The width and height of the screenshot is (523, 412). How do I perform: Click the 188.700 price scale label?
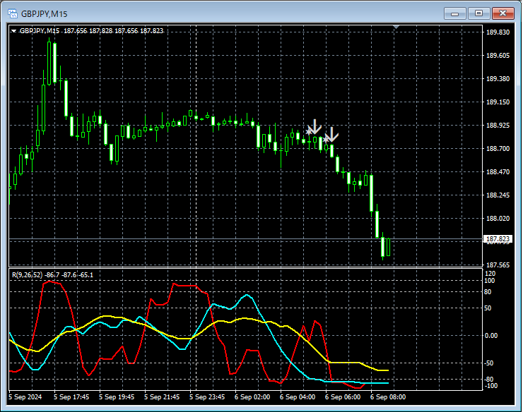pos(498,149)
